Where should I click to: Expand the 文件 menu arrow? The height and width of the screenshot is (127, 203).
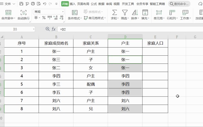click(14, 4)
